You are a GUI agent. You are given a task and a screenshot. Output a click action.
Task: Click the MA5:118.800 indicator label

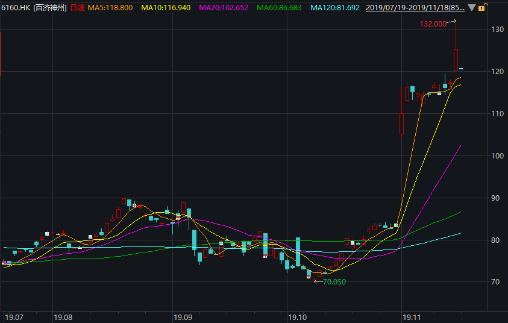coord(110,8)
